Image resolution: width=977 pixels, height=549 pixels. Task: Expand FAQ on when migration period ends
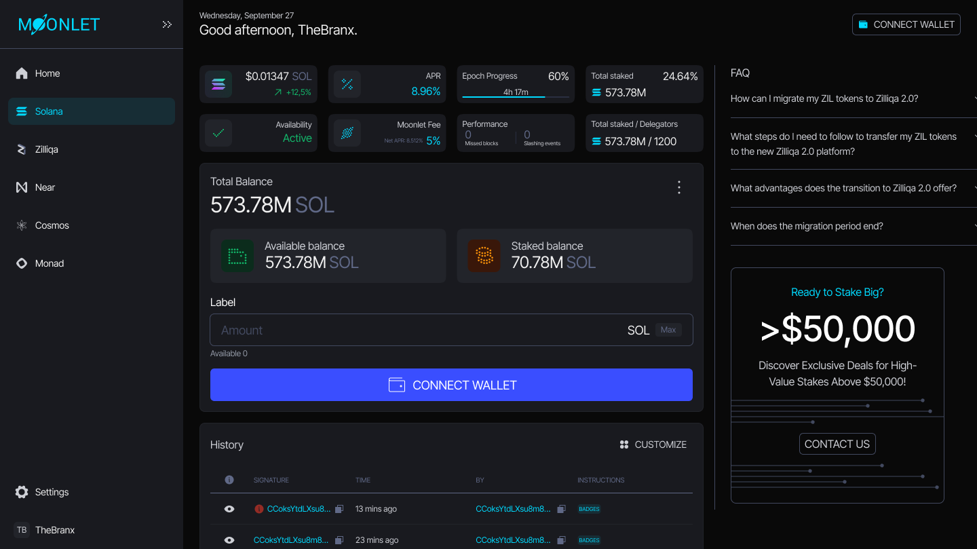point(854,226)
